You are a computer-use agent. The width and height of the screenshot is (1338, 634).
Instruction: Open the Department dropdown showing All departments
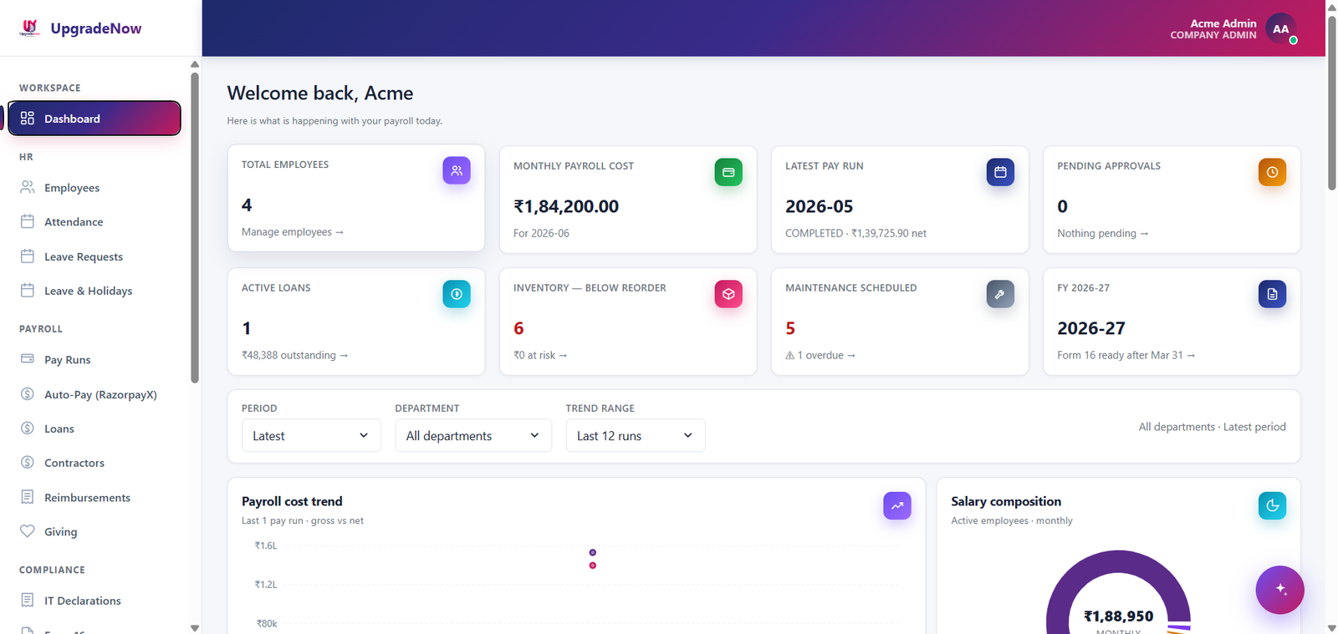coord(473,435)
